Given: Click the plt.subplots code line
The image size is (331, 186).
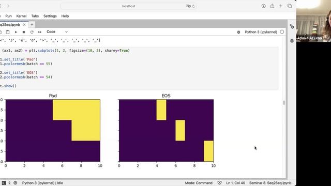Looking at the screenshot, I should click(x=65, y=51).
